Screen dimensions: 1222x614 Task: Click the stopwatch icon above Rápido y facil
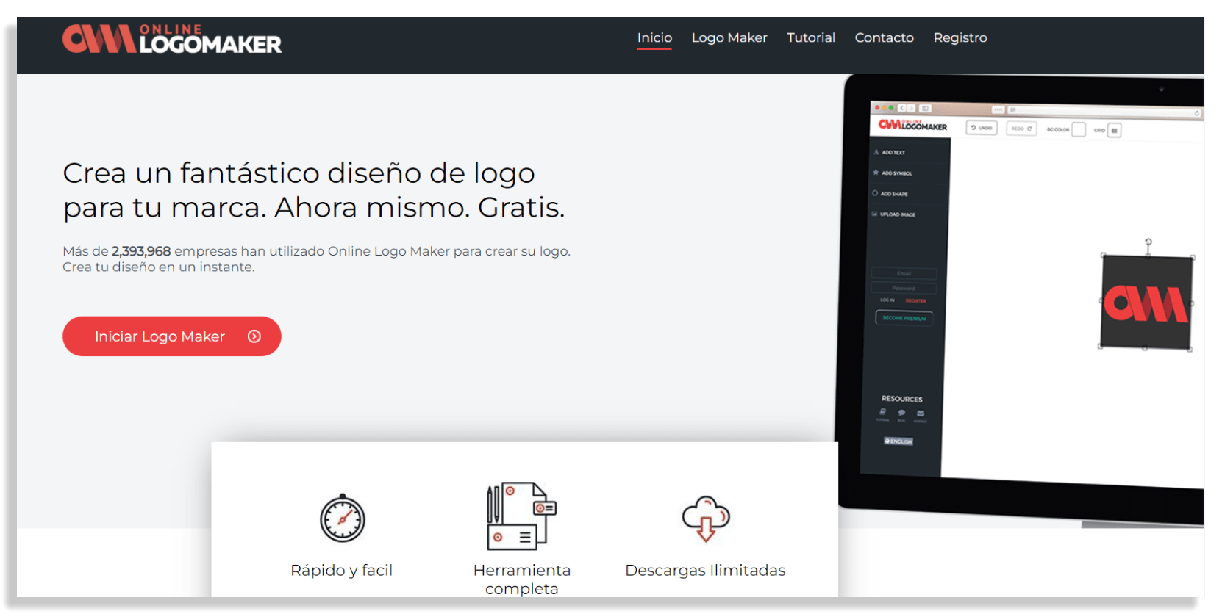click(343, 518)
